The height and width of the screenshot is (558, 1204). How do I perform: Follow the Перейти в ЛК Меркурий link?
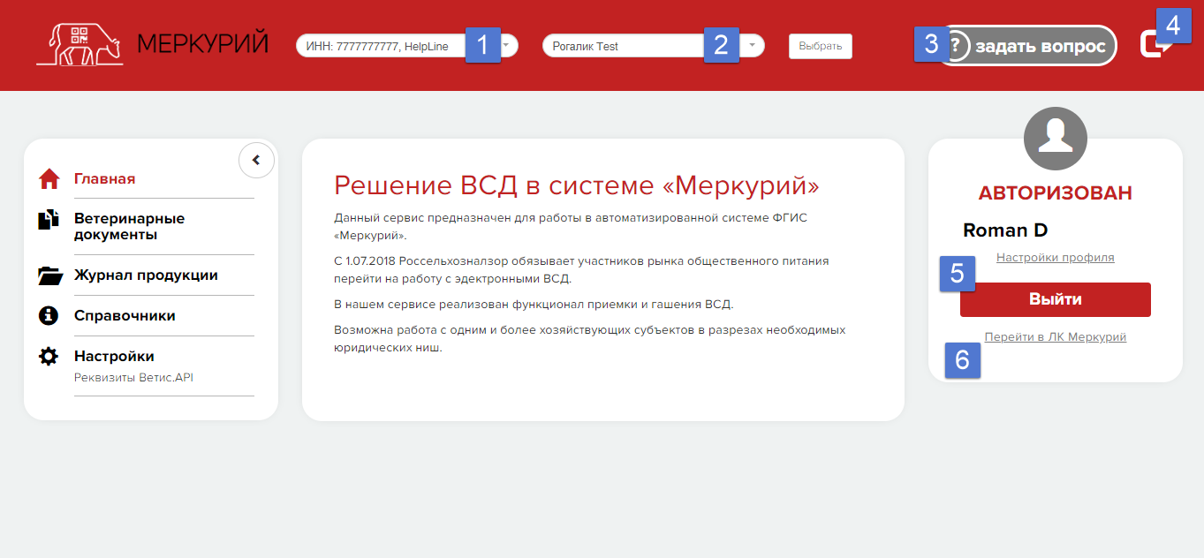tap(1056, 337)
